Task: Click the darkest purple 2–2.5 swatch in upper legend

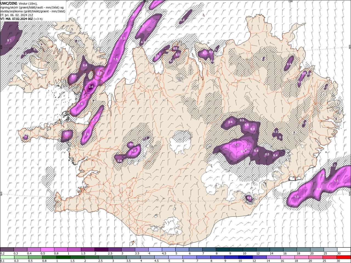Action: [101, 250]
